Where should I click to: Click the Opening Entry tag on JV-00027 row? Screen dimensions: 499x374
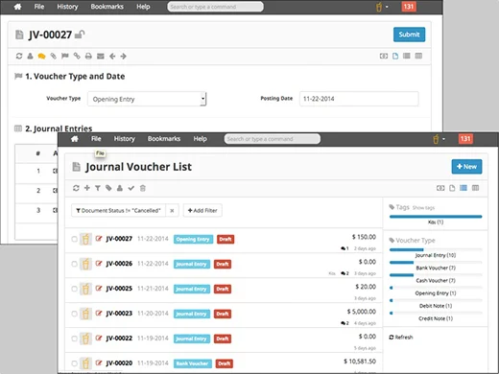point(193,239)
